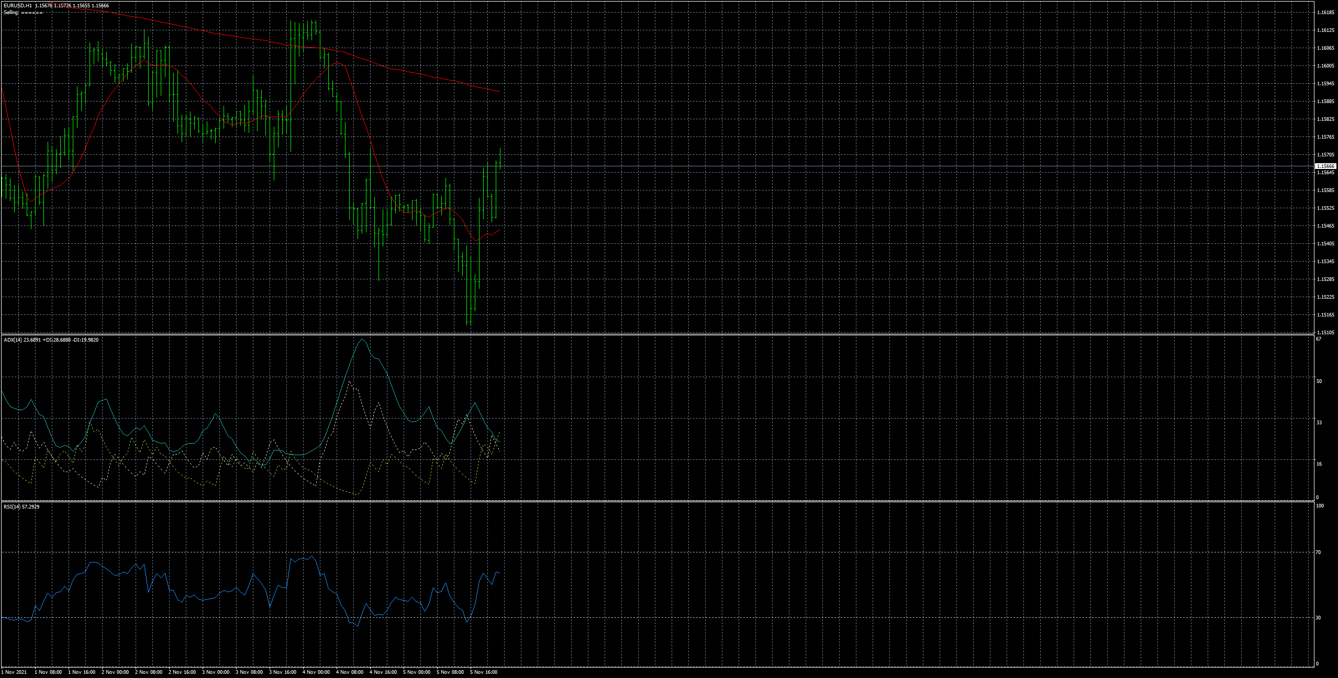Click the RSI scale value 100
1338x678 pixels.
(1320, 506)
